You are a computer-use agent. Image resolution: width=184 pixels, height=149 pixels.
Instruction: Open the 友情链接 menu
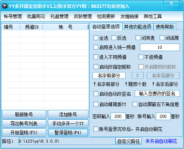click(x=129, y=17)
